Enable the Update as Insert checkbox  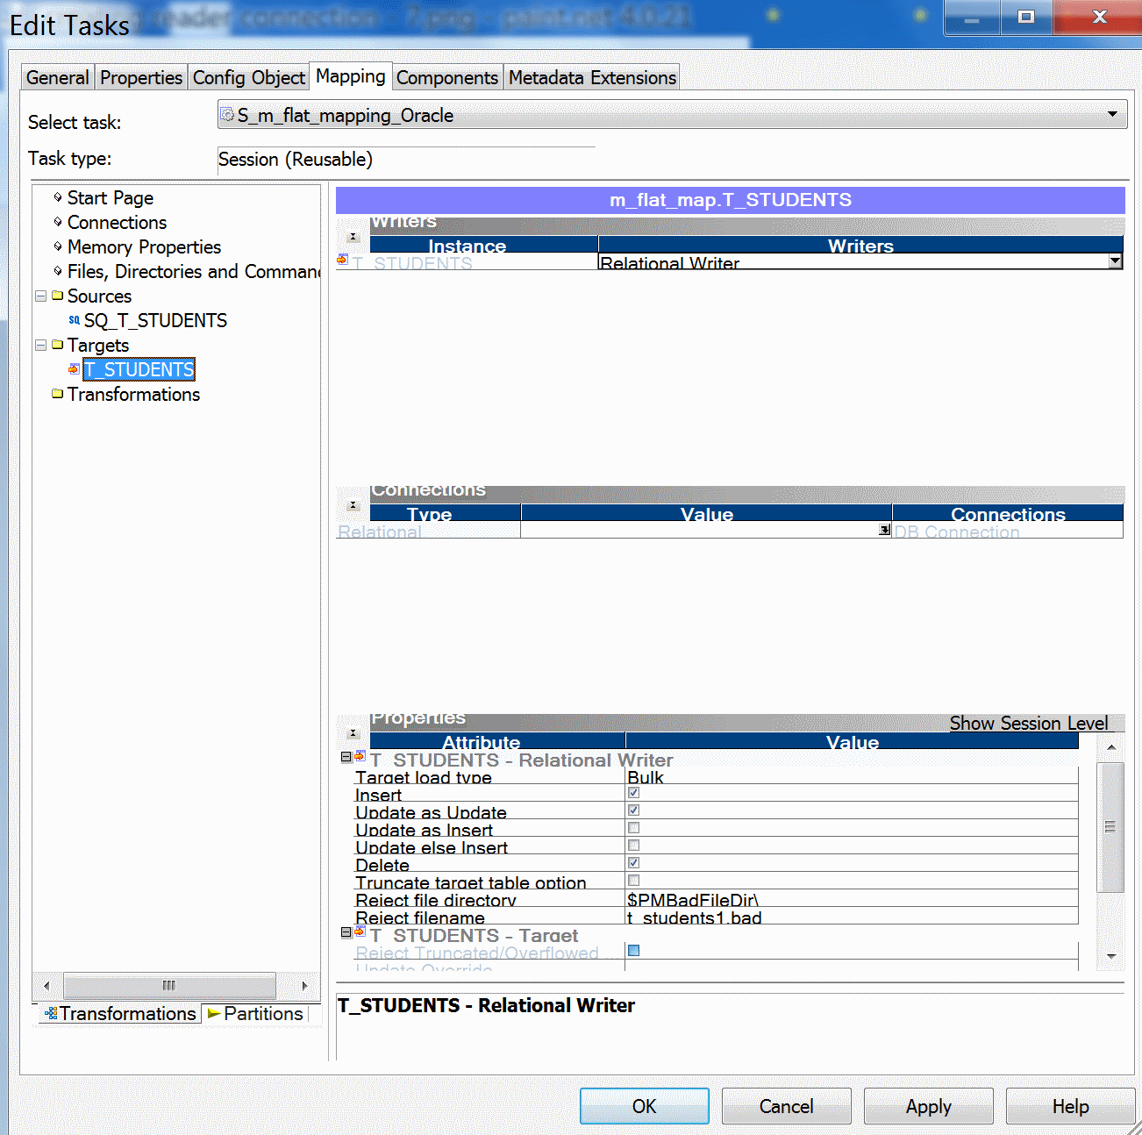click(633, 827)
